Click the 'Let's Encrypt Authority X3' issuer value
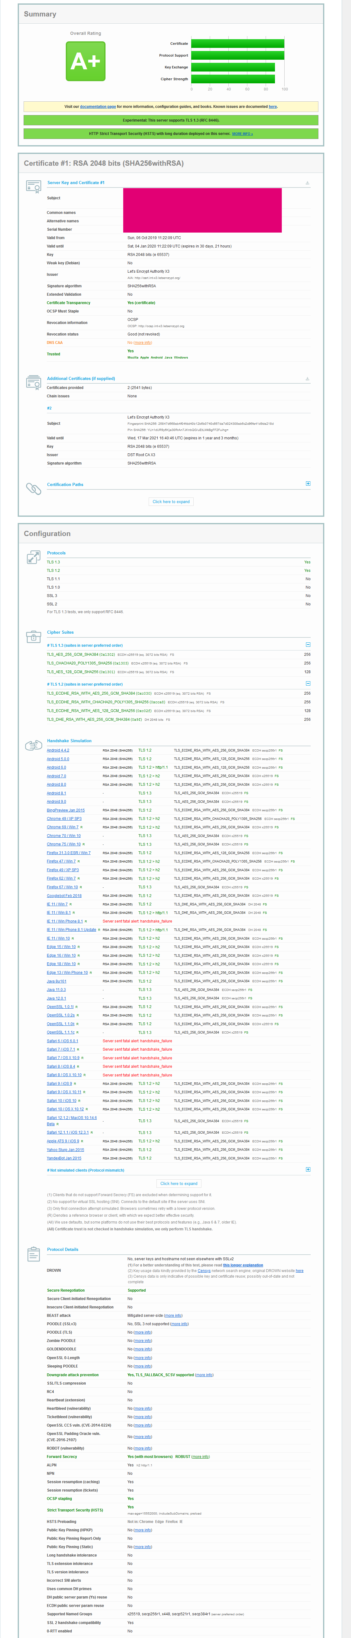 pos(149,271)
